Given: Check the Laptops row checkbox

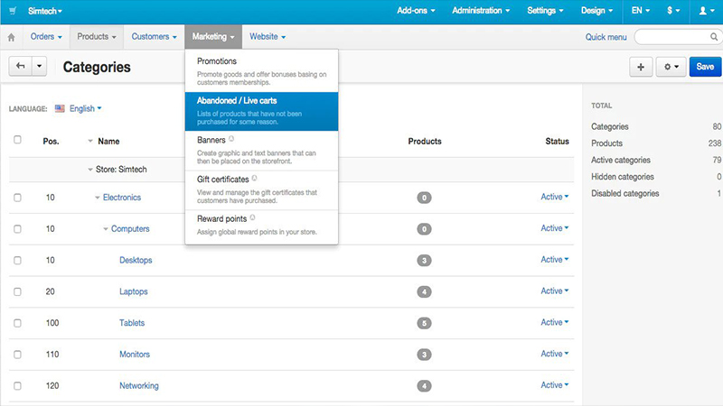Looking at the screenshot, I should [17, 291].
